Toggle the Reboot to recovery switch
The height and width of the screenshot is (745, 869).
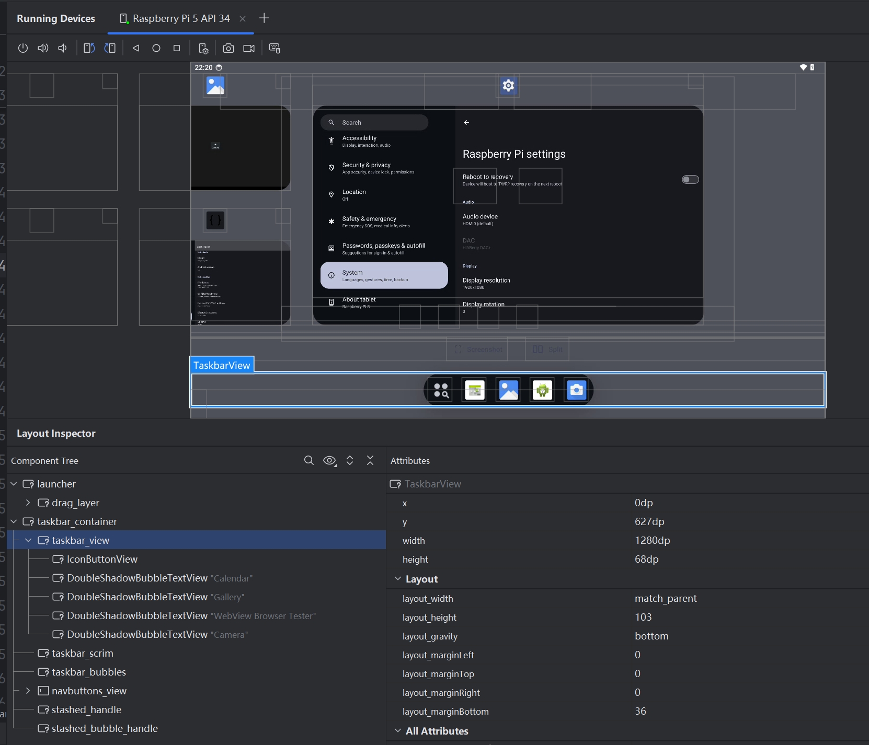[x=690, y=180]
